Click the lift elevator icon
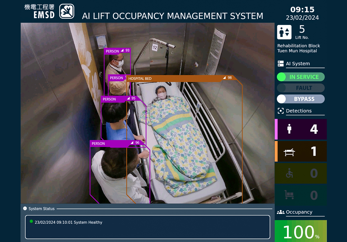This screenshot has width=347, height=242. tap(284, 32)
